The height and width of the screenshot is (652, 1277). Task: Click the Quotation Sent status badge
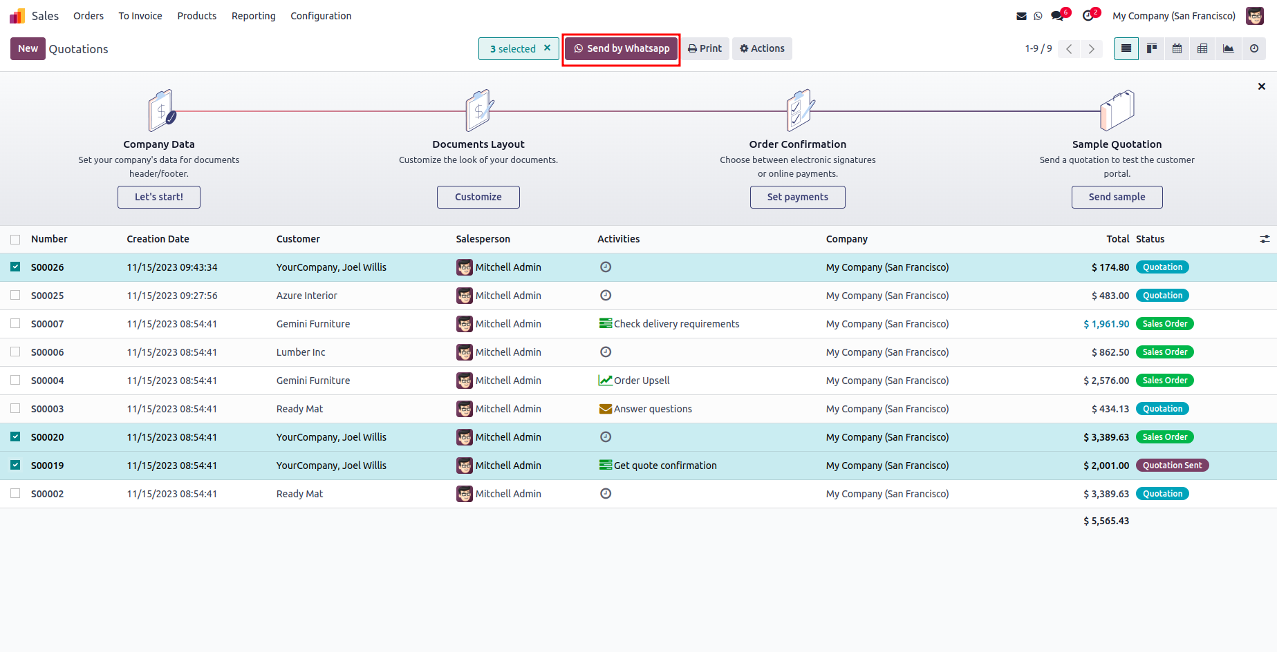click(x=1172, y=466)
